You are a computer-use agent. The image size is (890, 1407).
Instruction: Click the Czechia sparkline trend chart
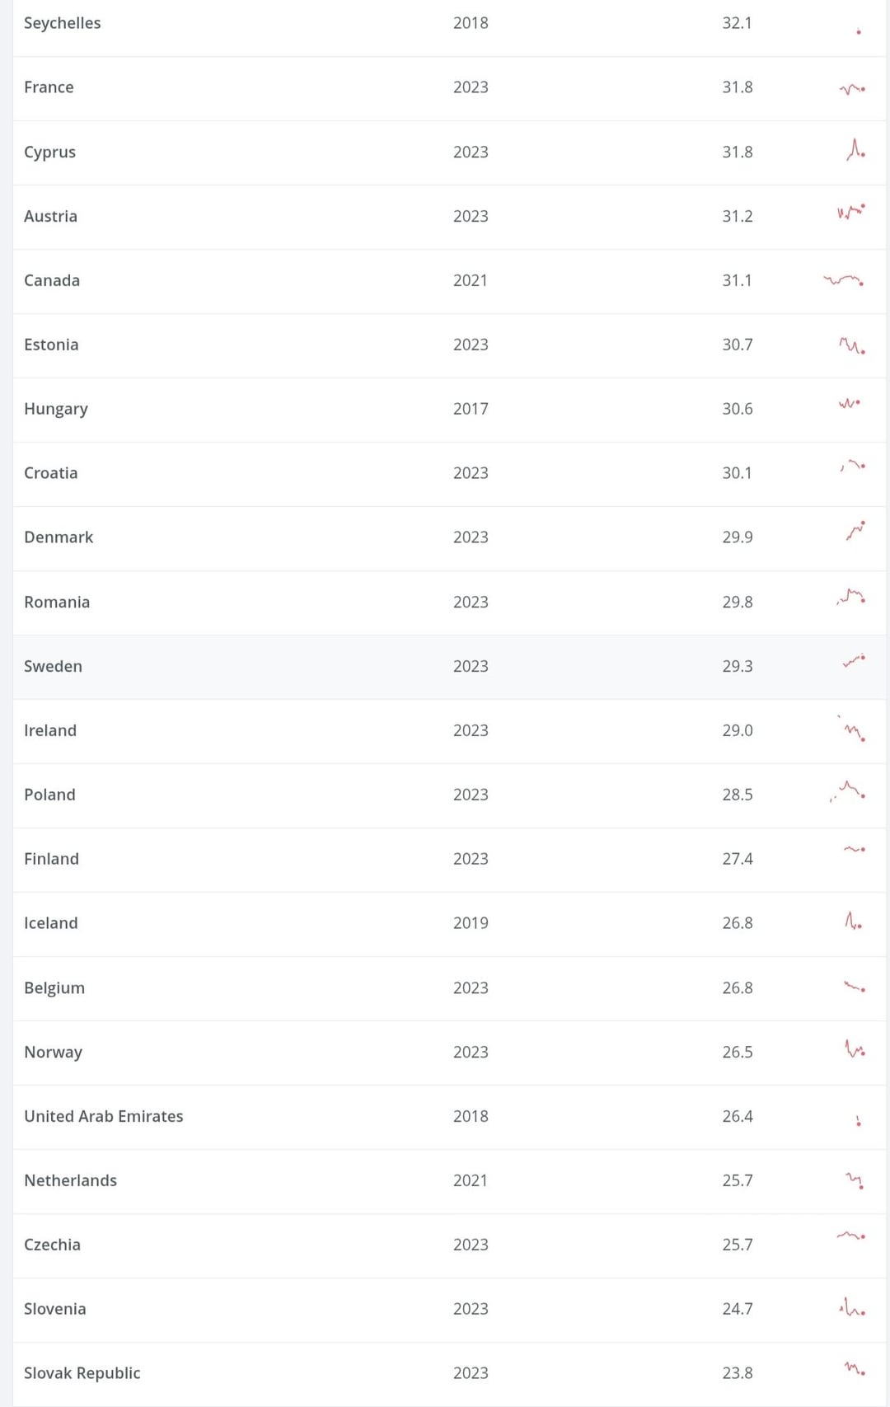coord(850,1236)
